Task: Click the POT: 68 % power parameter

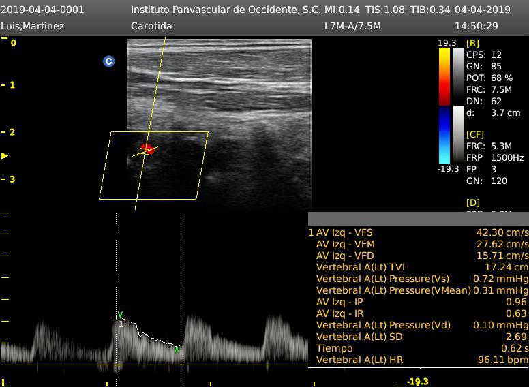Action: 489,78
